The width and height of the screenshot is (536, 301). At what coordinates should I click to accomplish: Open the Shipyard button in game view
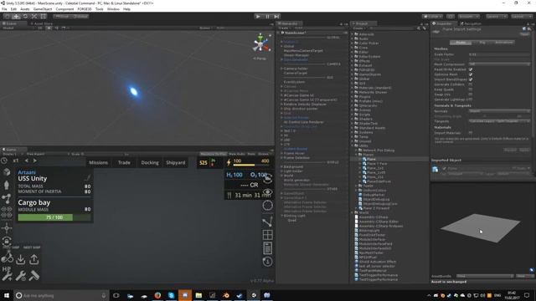pos(175,162)
